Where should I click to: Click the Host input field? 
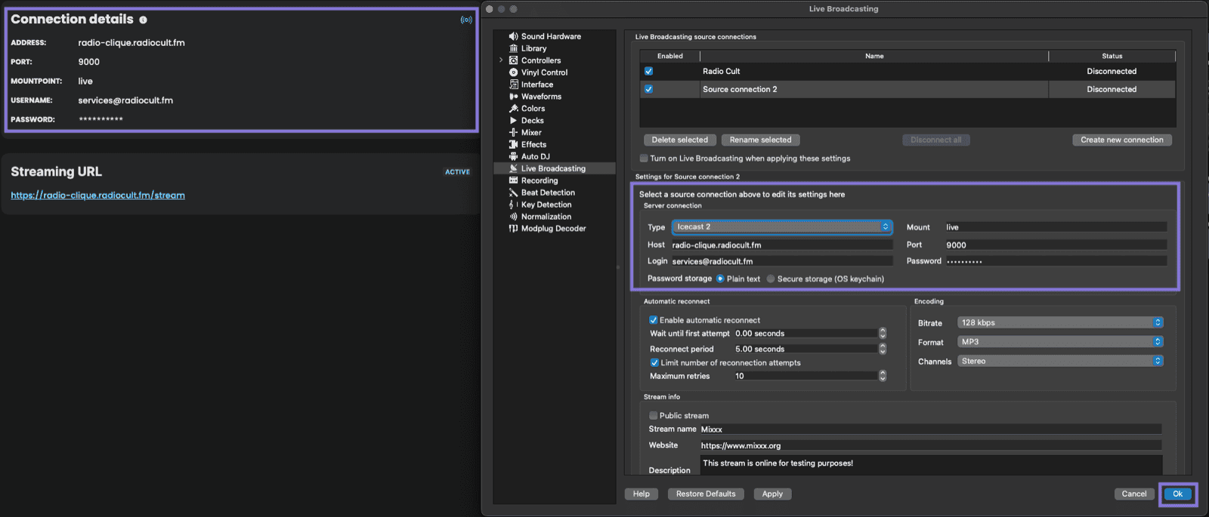coord(782,245)
